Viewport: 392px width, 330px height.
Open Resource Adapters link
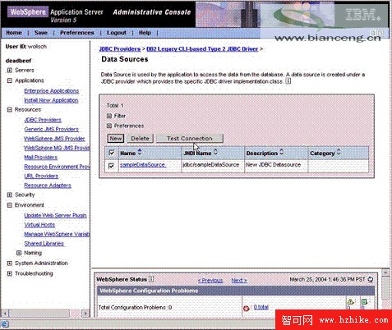coord(48,186)
